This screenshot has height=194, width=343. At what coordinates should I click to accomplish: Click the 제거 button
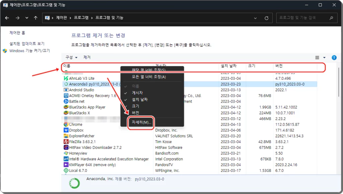(87, 57)
